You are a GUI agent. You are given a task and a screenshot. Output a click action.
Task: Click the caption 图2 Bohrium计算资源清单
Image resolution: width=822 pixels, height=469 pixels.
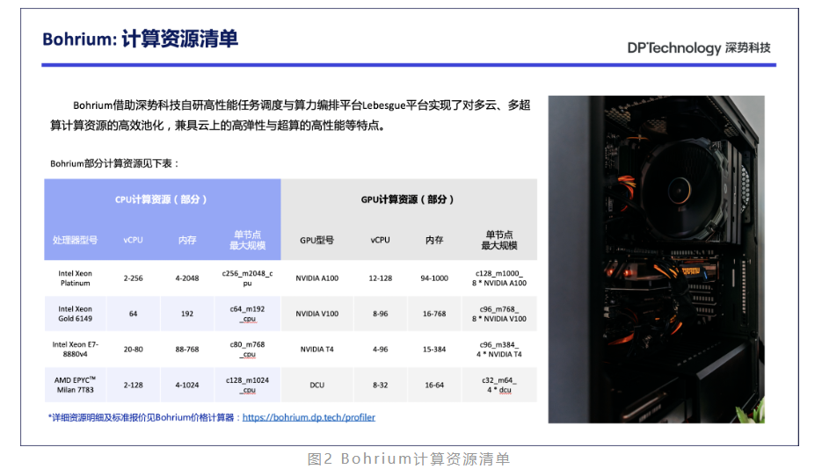[x=408, y=458]
